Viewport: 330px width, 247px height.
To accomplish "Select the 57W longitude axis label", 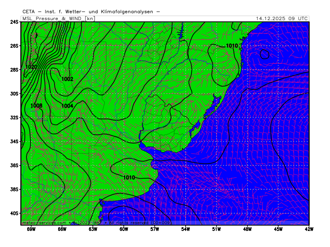I will [155, 229].
